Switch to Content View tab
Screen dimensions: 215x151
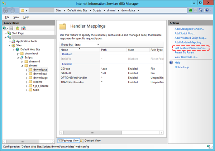tap(91, 141)
